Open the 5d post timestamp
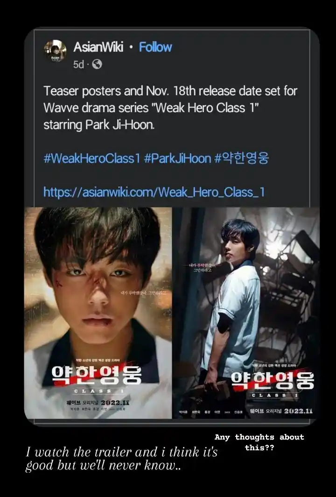 [78, 64]
